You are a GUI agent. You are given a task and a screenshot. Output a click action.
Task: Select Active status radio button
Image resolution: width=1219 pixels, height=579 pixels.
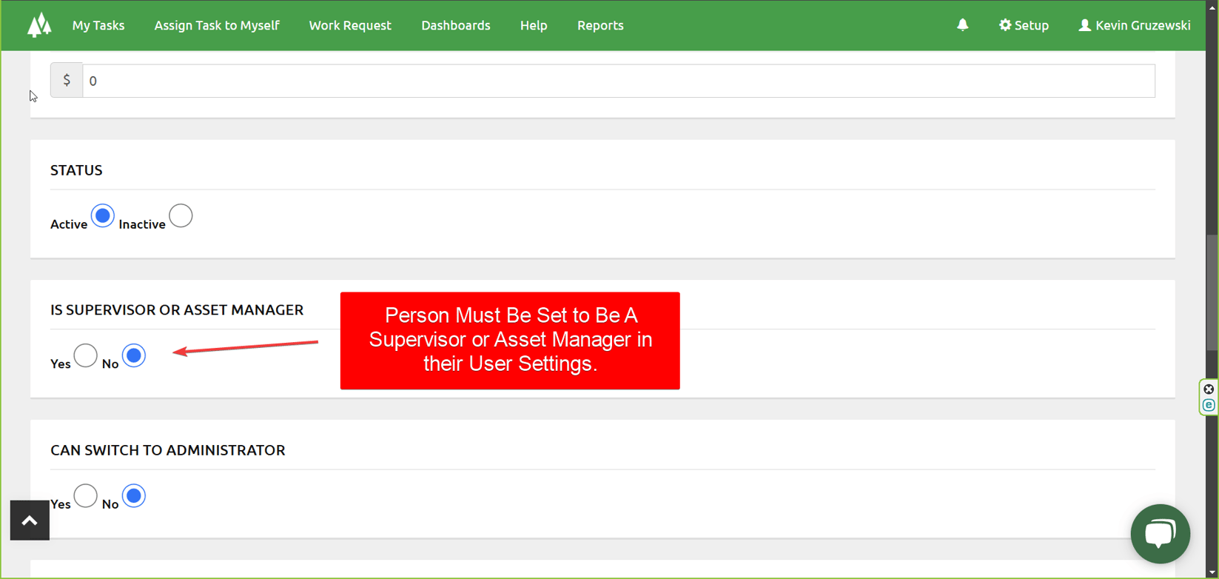(x=103, y=215)
